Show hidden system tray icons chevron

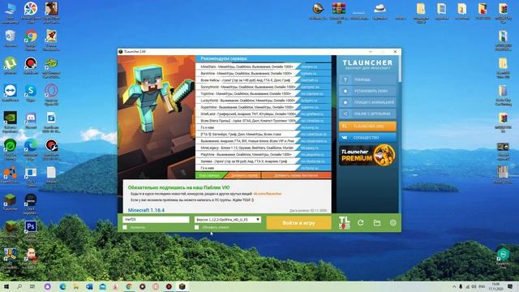[454, 286]
